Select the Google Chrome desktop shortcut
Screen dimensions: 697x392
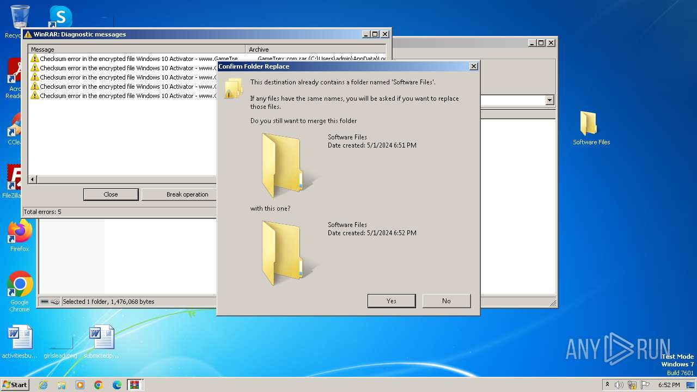click(x=20, y=292)
